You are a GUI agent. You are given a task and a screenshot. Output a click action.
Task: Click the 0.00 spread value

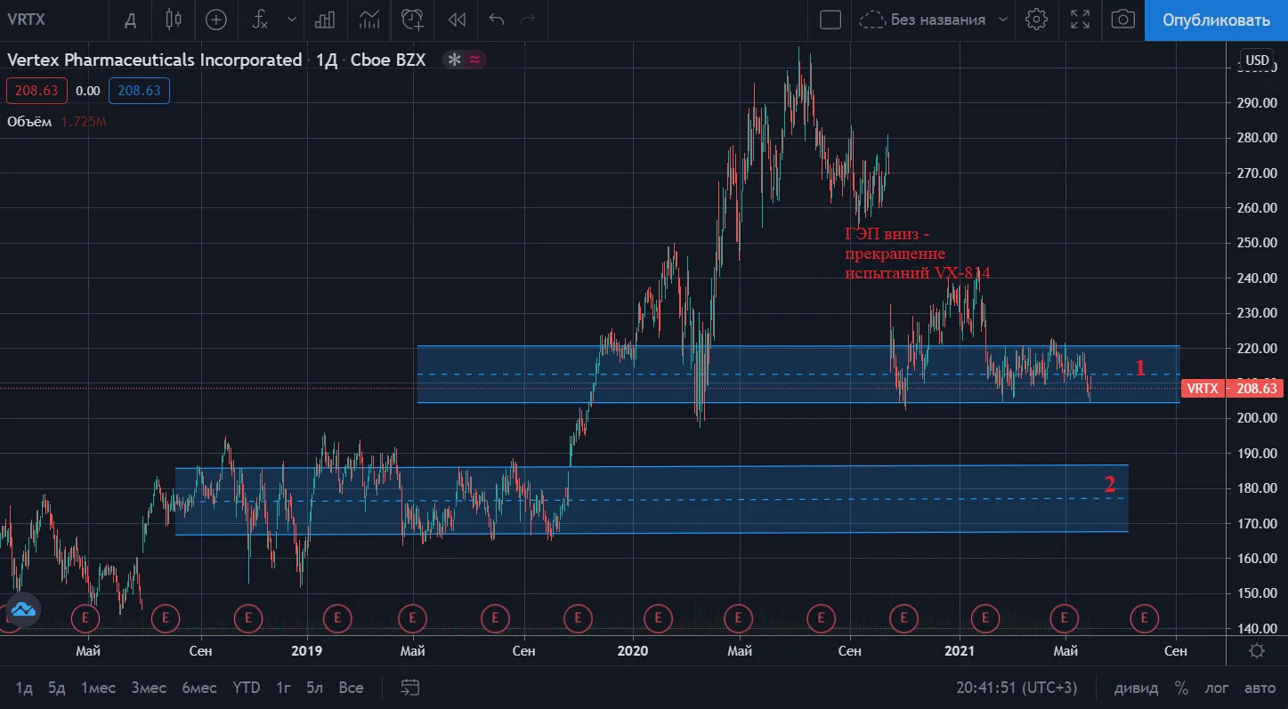coord(87,90)
